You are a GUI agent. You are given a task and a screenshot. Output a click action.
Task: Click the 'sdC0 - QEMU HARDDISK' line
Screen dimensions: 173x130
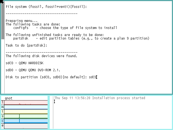pos(25,63)
